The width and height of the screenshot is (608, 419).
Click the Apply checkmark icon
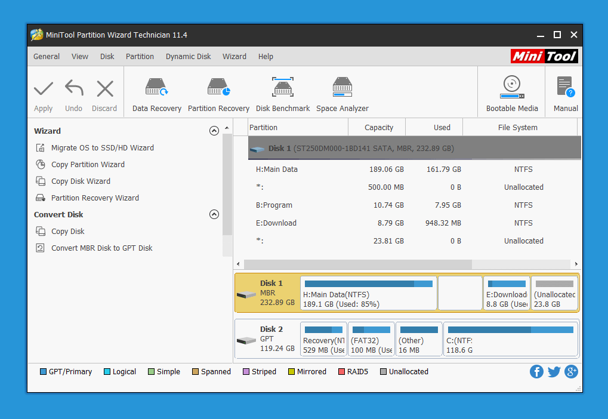coord(44,88)
